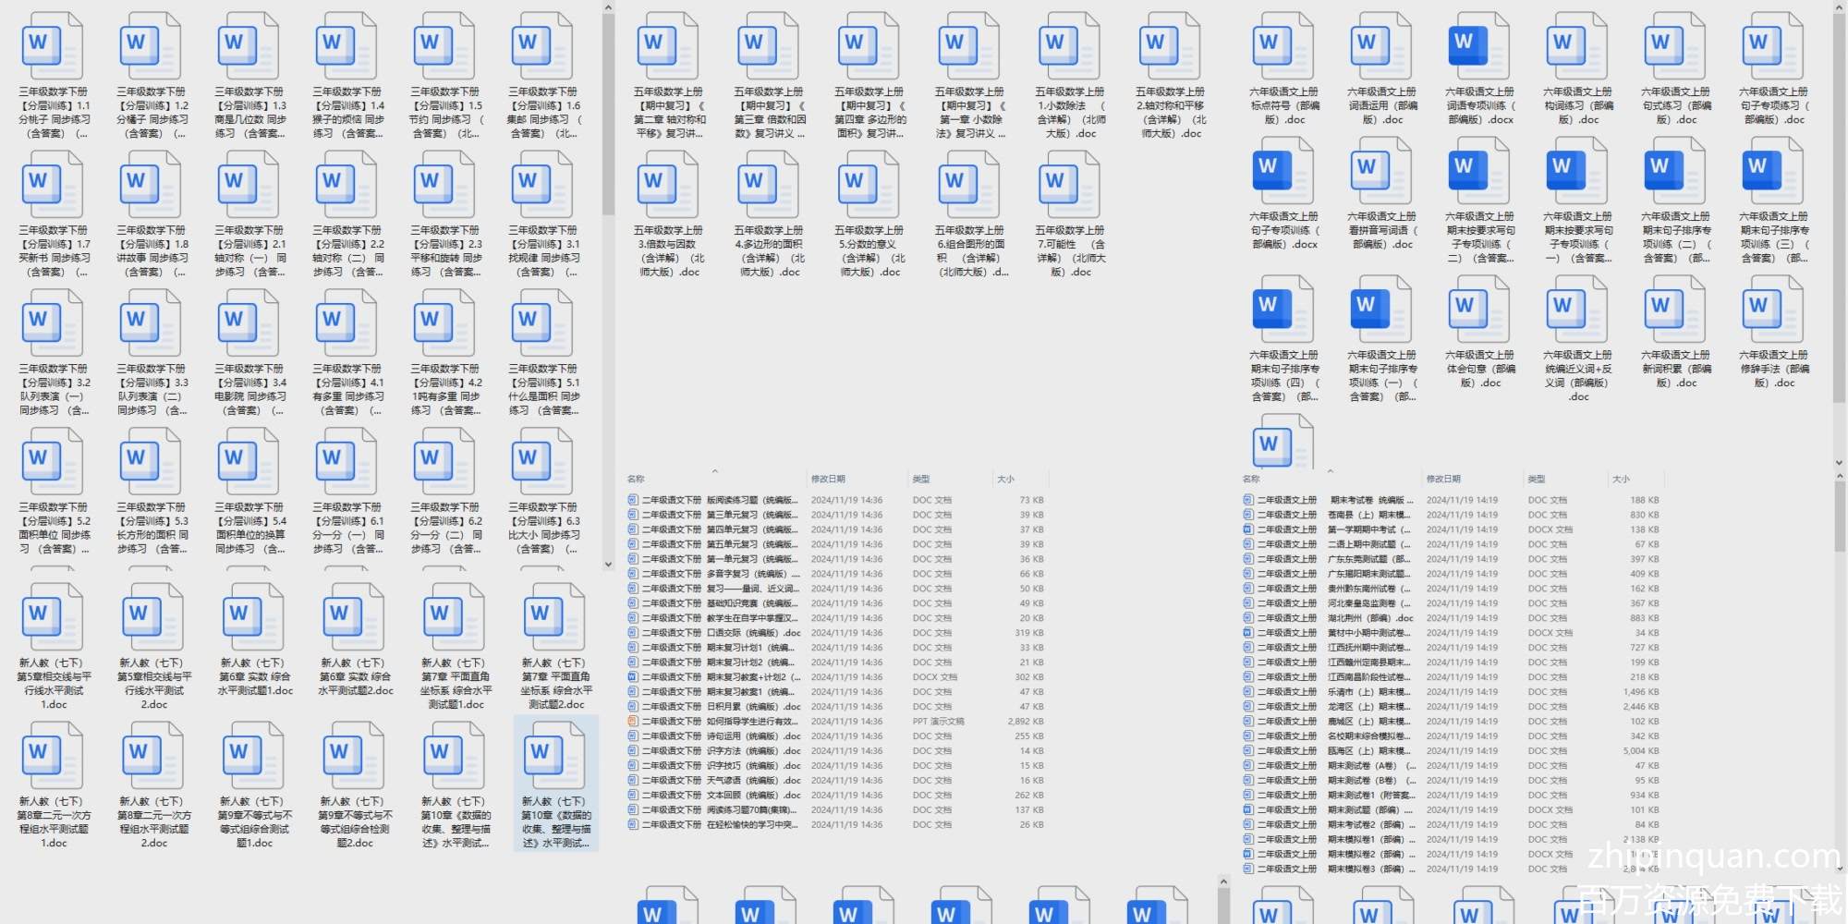This screenshot has height=924, width=1848.
Task: Click 大小 column header in 二年级语文下册 list
Action: pyautogui.click(x=1005, y=479)
